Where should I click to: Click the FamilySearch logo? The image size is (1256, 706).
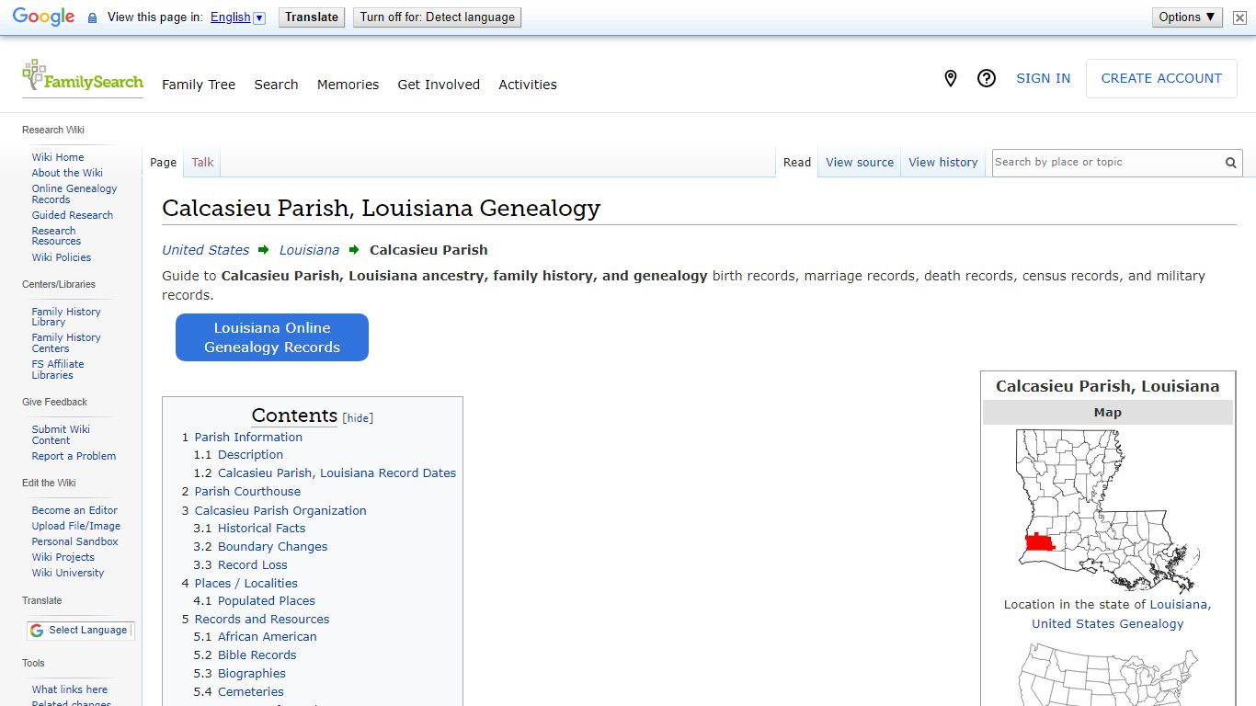[83, 76]
